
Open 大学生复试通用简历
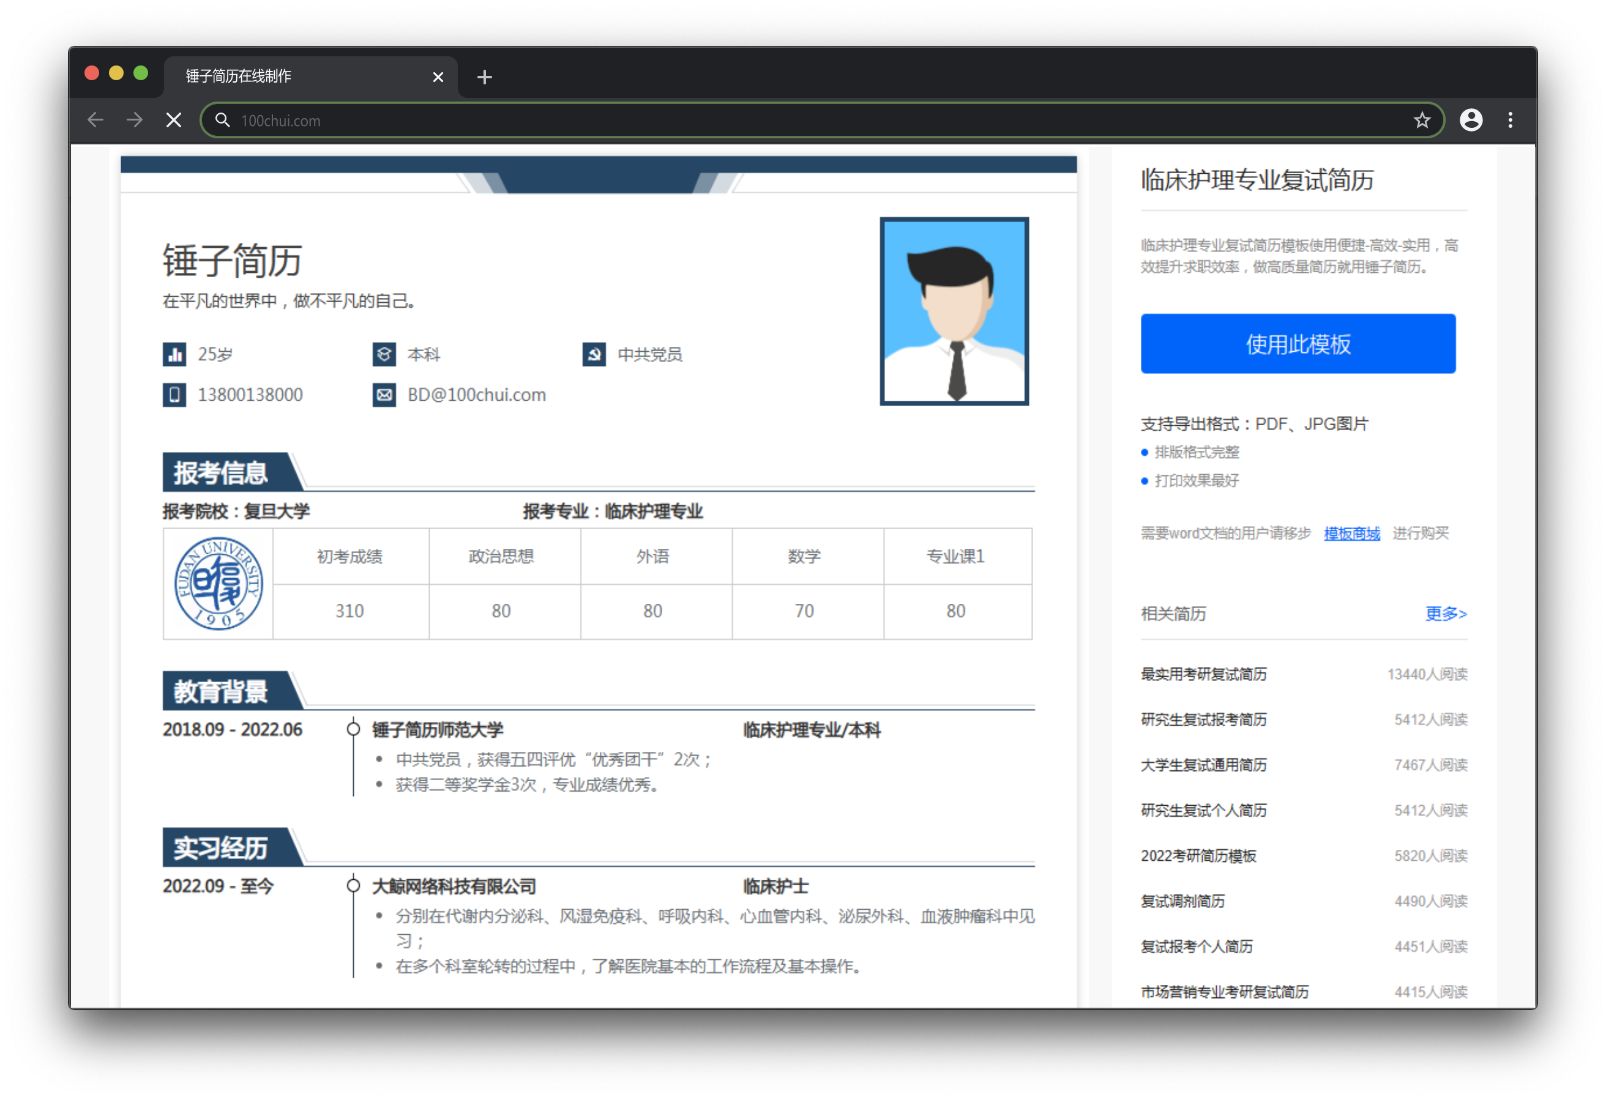click(1203, 764)
